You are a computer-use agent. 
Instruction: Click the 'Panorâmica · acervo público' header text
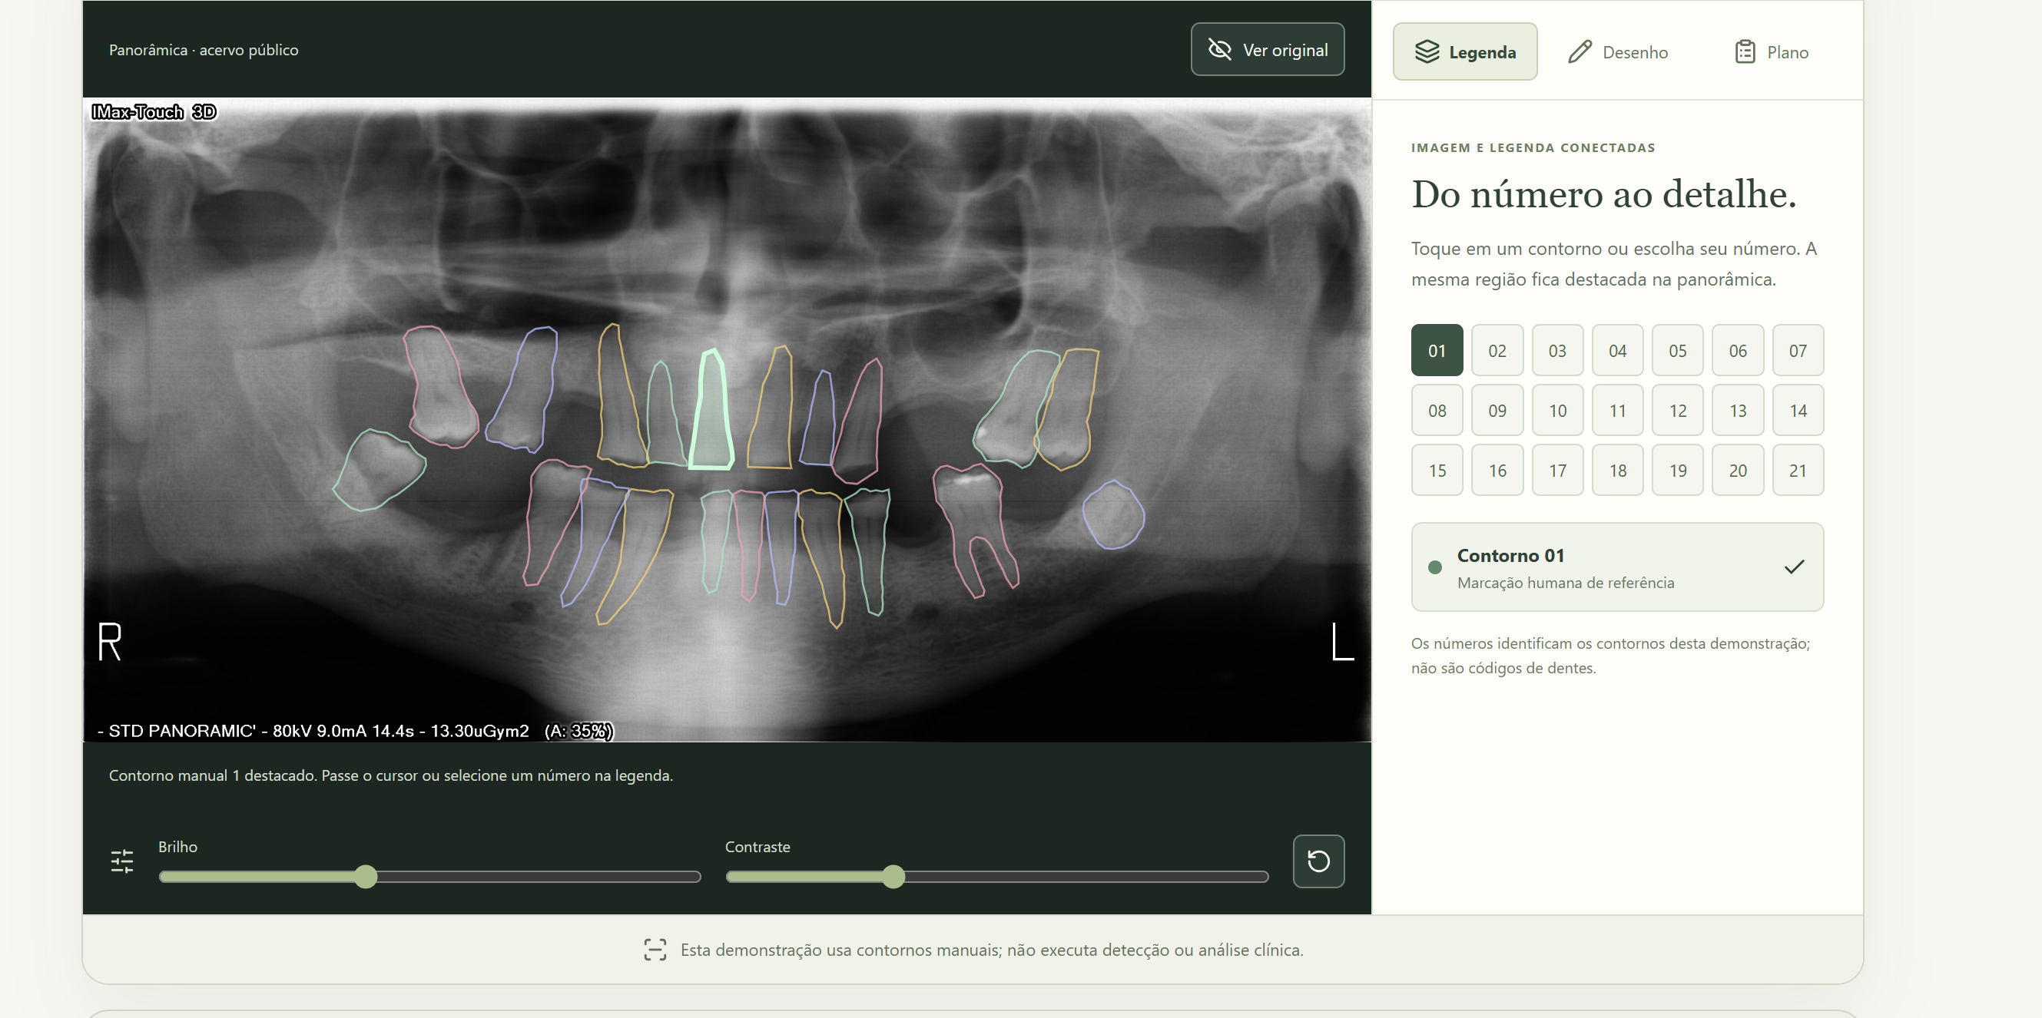pyautogui.click(x=204, y=49)
